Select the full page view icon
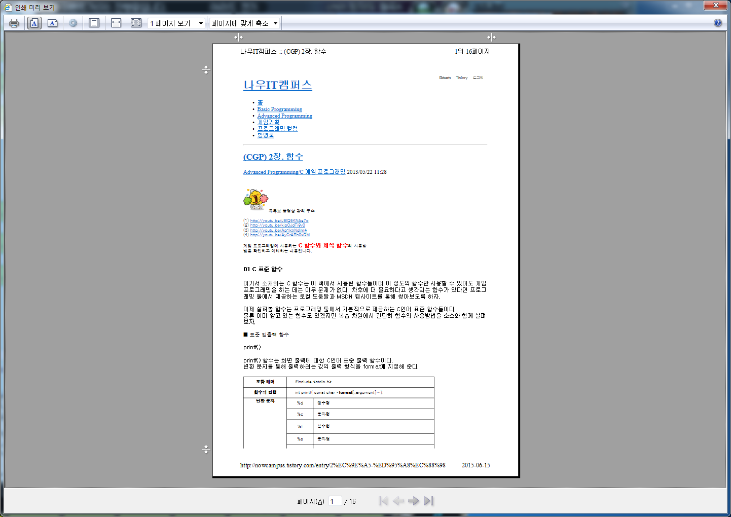Image resolution: width=731 pixels, height=517 pixels. [x=136, y=23]
